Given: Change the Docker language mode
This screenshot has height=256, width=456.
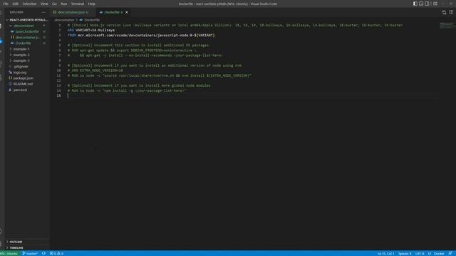Looking at the screenshot, I should click(439, 253).
